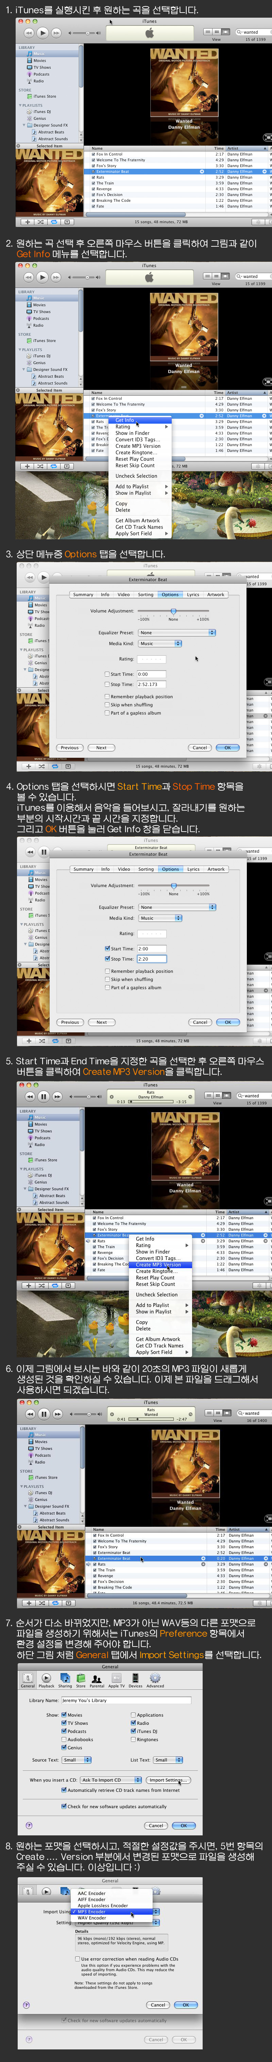Check Part of a gapless album, step 3

[107, 713]
